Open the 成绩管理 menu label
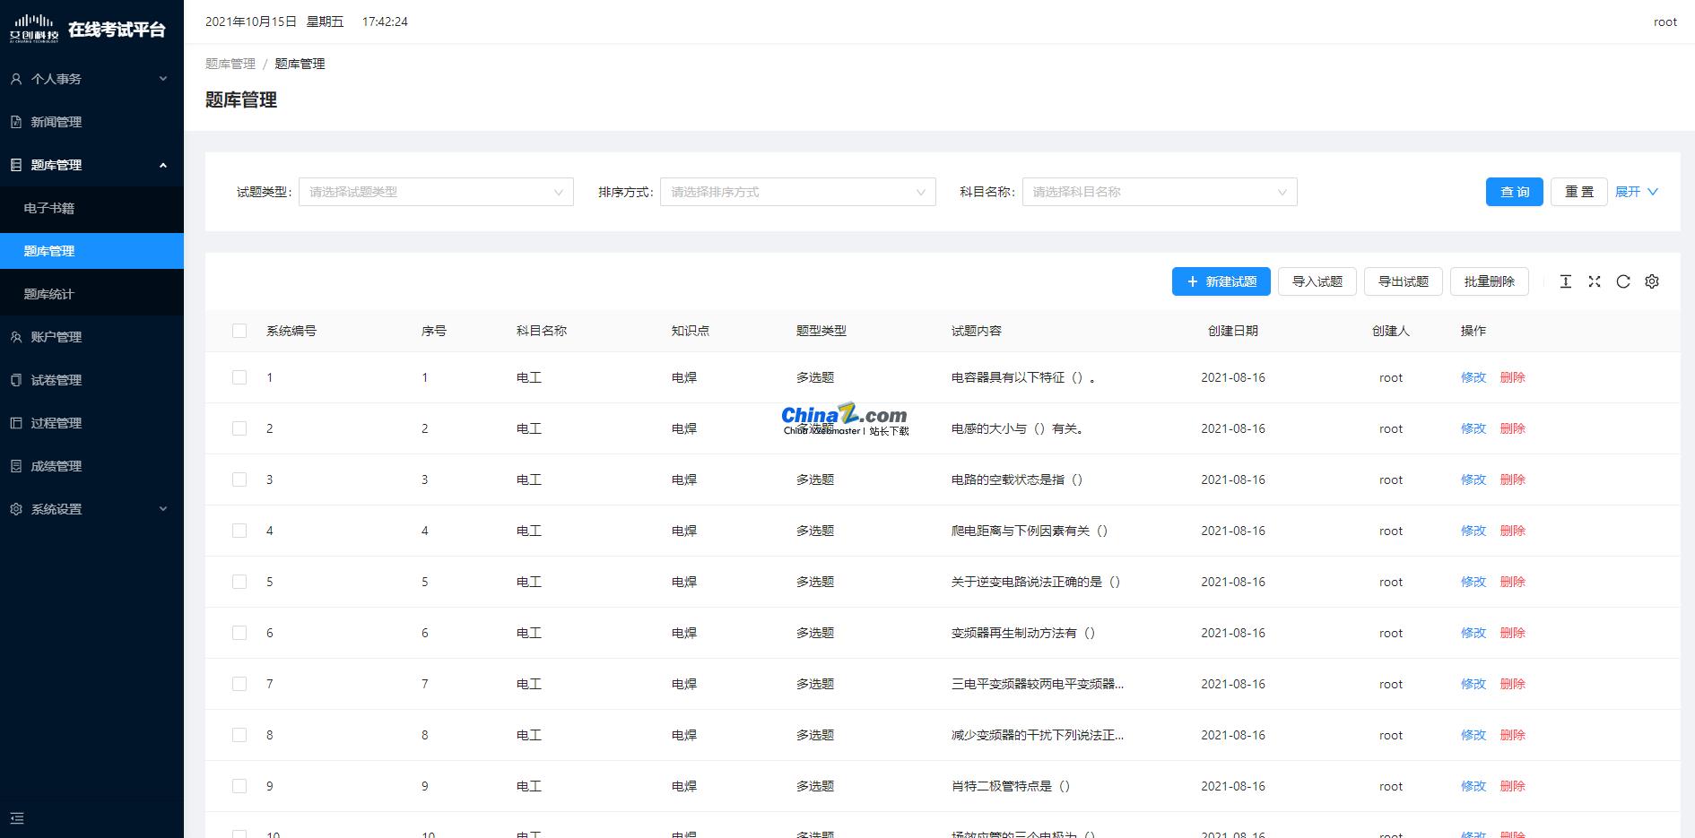The width and height of the screenshot is (1695, 838). pos(56,466)
